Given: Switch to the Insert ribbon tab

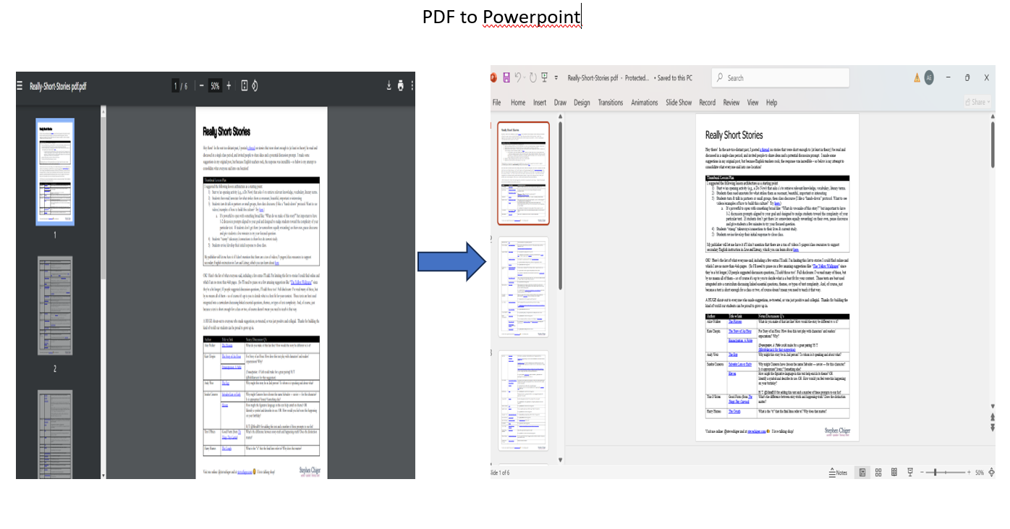Looking at the screenshot, I should click(x=540, y=103).
